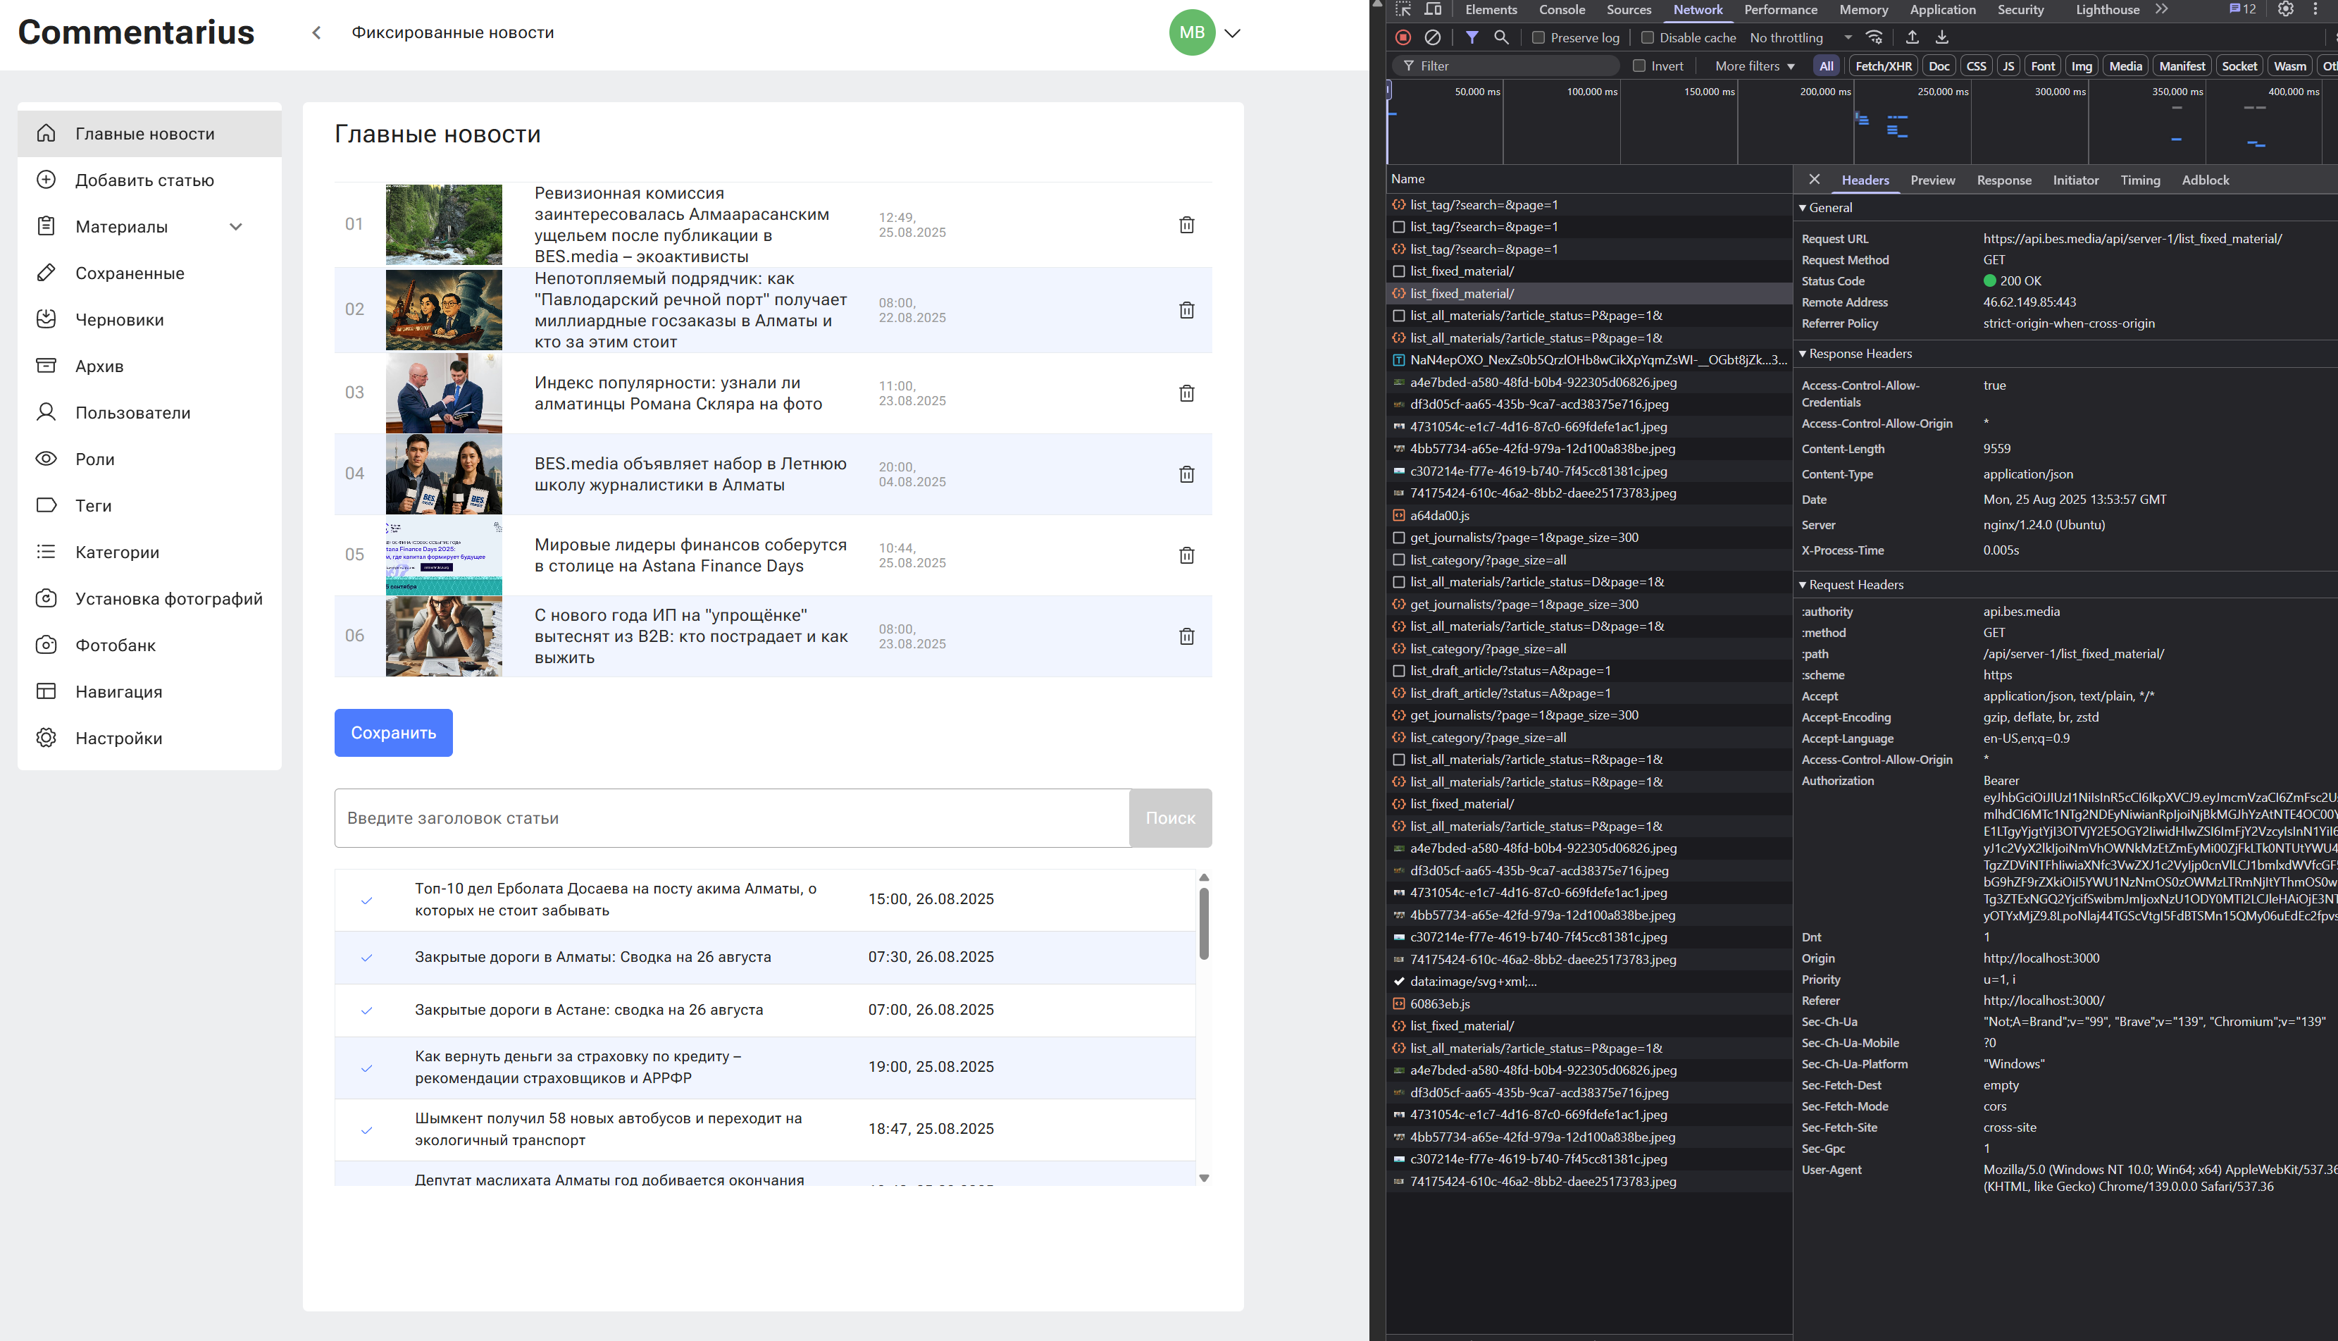
Task: Check the Disable cache option
Action: [1648, 38]
